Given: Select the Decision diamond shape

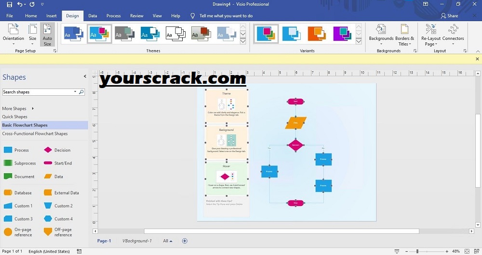Looking at the screenshot, I should click(x=48, y=150).
